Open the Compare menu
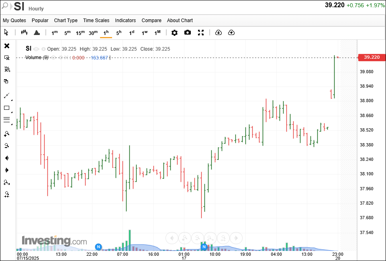 click(x=151, y=21)
